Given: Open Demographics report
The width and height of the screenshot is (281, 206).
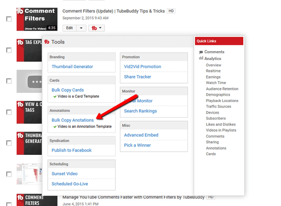Looking at the screenshot, I should [218, 94].
